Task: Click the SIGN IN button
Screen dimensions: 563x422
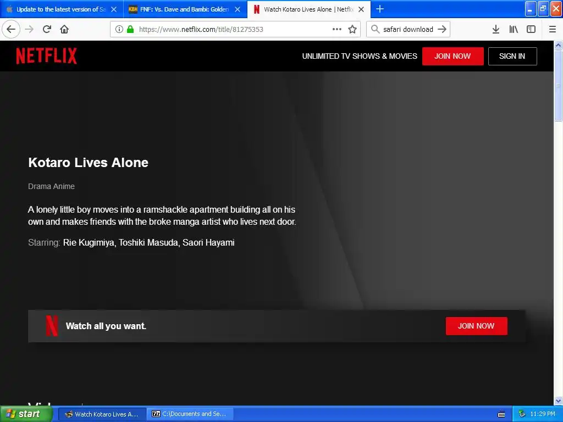Action: (x=512, y=57)
